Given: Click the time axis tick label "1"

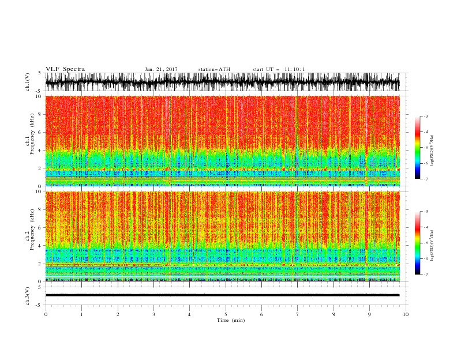Looking at the screenshot, I should pyautogui.click(x=81, y=314).
